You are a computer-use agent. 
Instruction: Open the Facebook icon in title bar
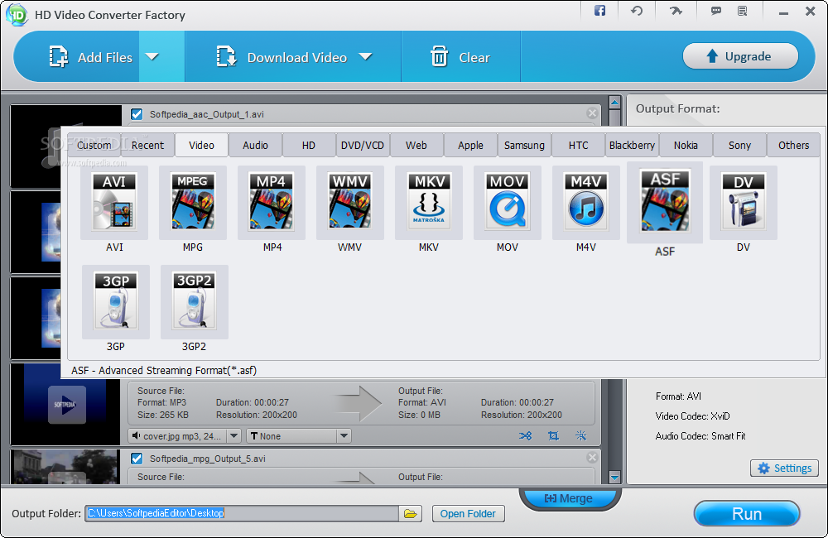(x=599, y=11)
